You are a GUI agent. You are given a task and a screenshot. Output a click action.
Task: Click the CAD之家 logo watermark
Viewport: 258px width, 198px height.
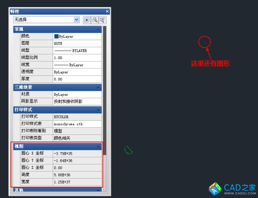pos(231,189)
